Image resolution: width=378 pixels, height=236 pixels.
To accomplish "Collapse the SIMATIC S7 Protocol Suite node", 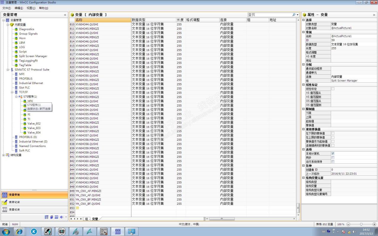I will [x=8, y=70].
